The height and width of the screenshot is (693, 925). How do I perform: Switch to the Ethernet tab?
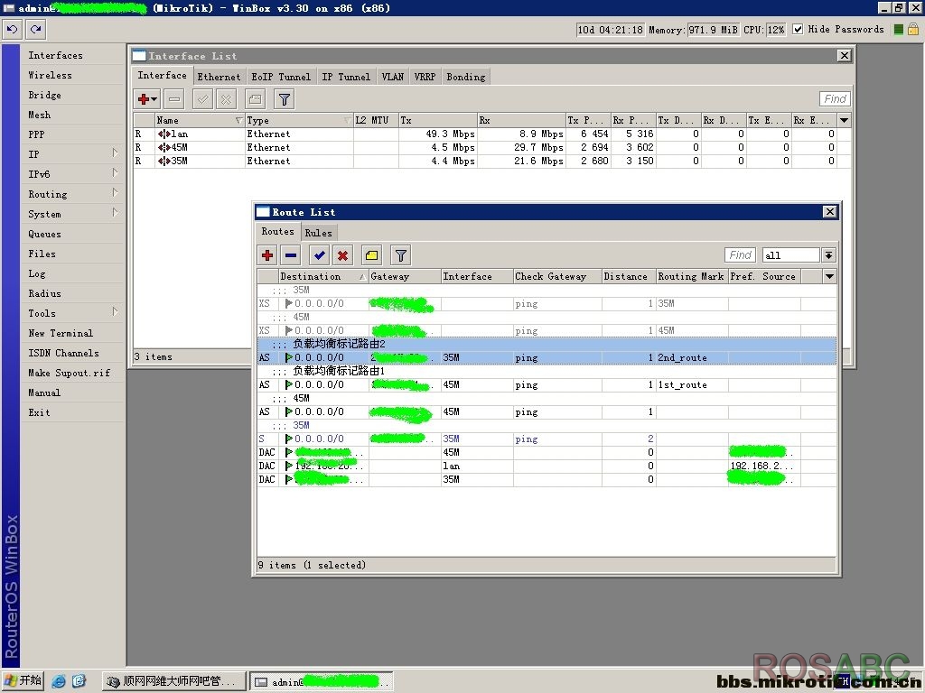coord(219,77)
